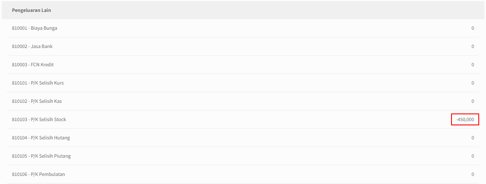
Task: Open the 810103 - P/K Selisih Stock account
Action: point(243,119)
